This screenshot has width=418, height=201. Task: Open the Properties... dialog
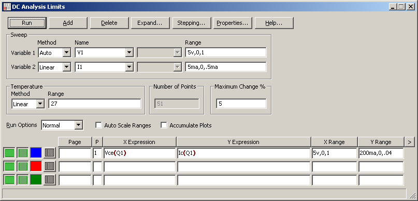pos(233,23)
